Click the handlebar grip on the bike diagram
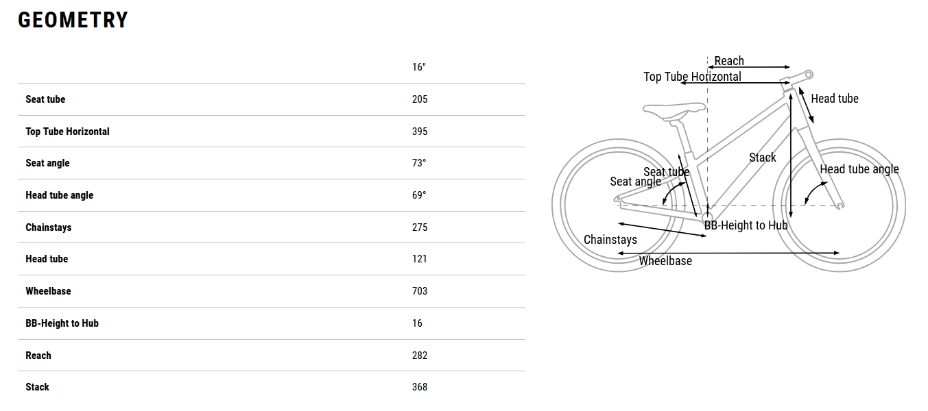Viewport: 928px width, 411px height. (x=809, y=74)
